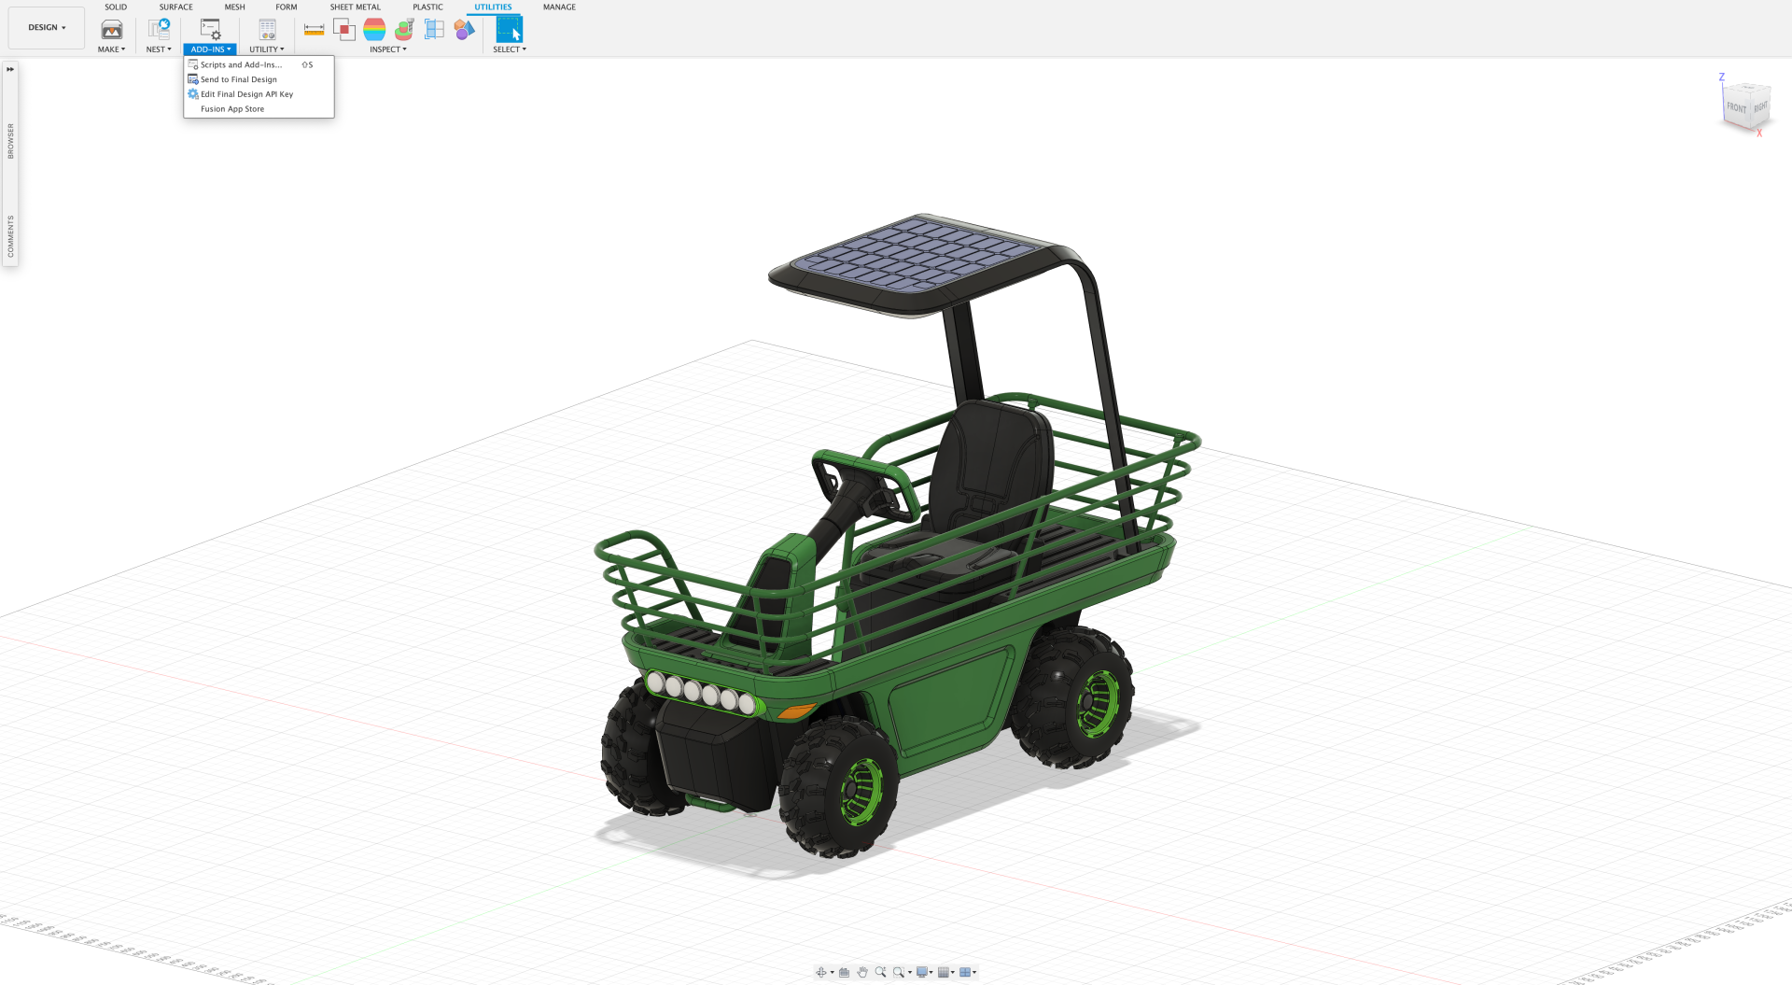Select the Section Analysis tool
Screen dimensions: 1792x985
[x=434, y=30]
